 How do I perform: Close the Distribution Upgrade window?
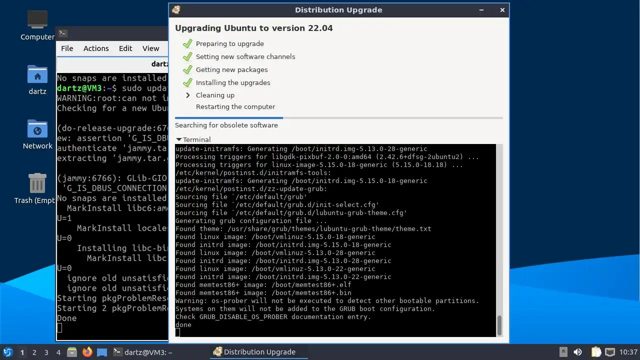tap(502, 10)
